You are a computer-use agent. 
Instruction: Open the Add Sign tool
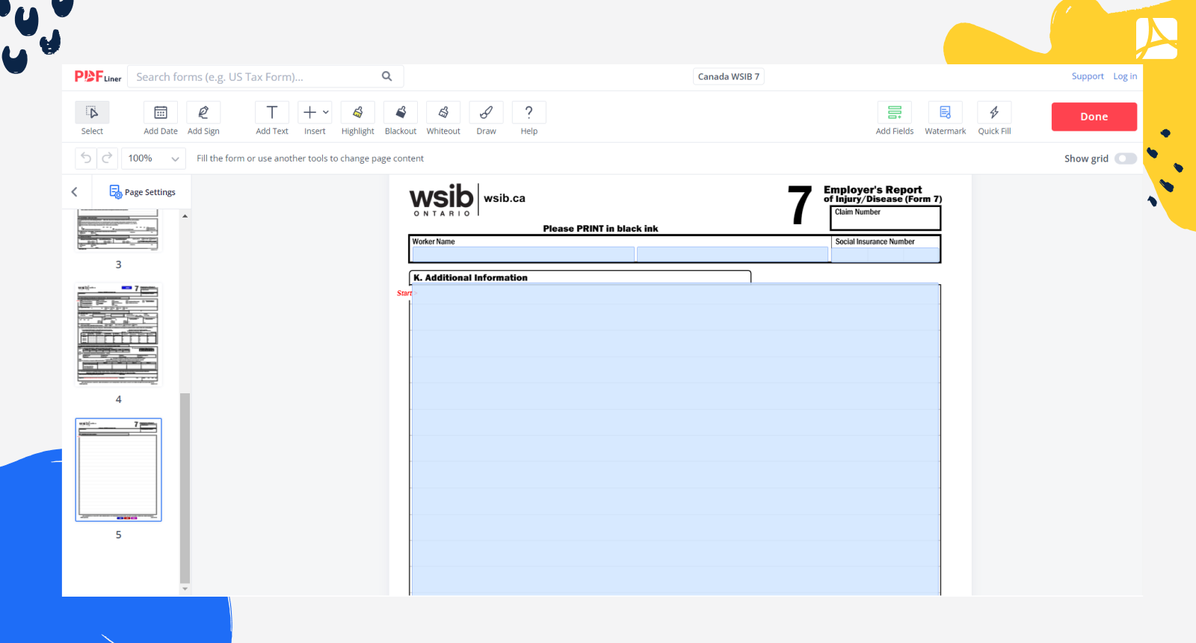pyautogui.click(x=203, y=113)
